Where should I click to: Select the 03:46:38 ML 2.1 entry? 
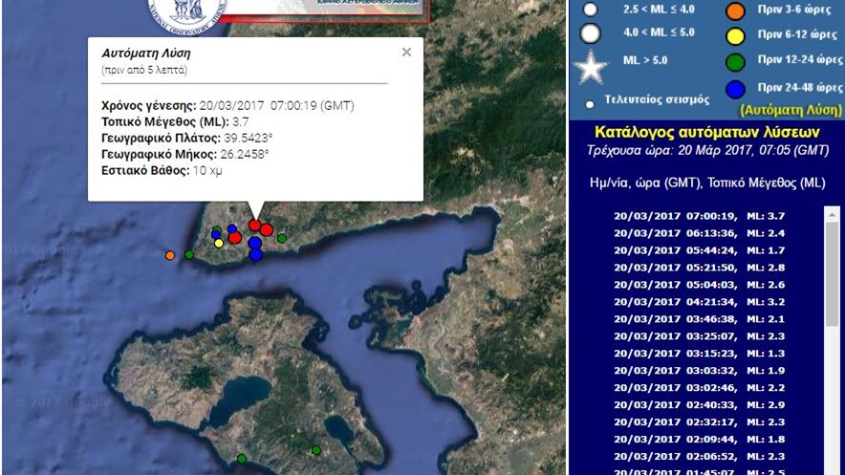pyautogui.click(x=699, y=319)
